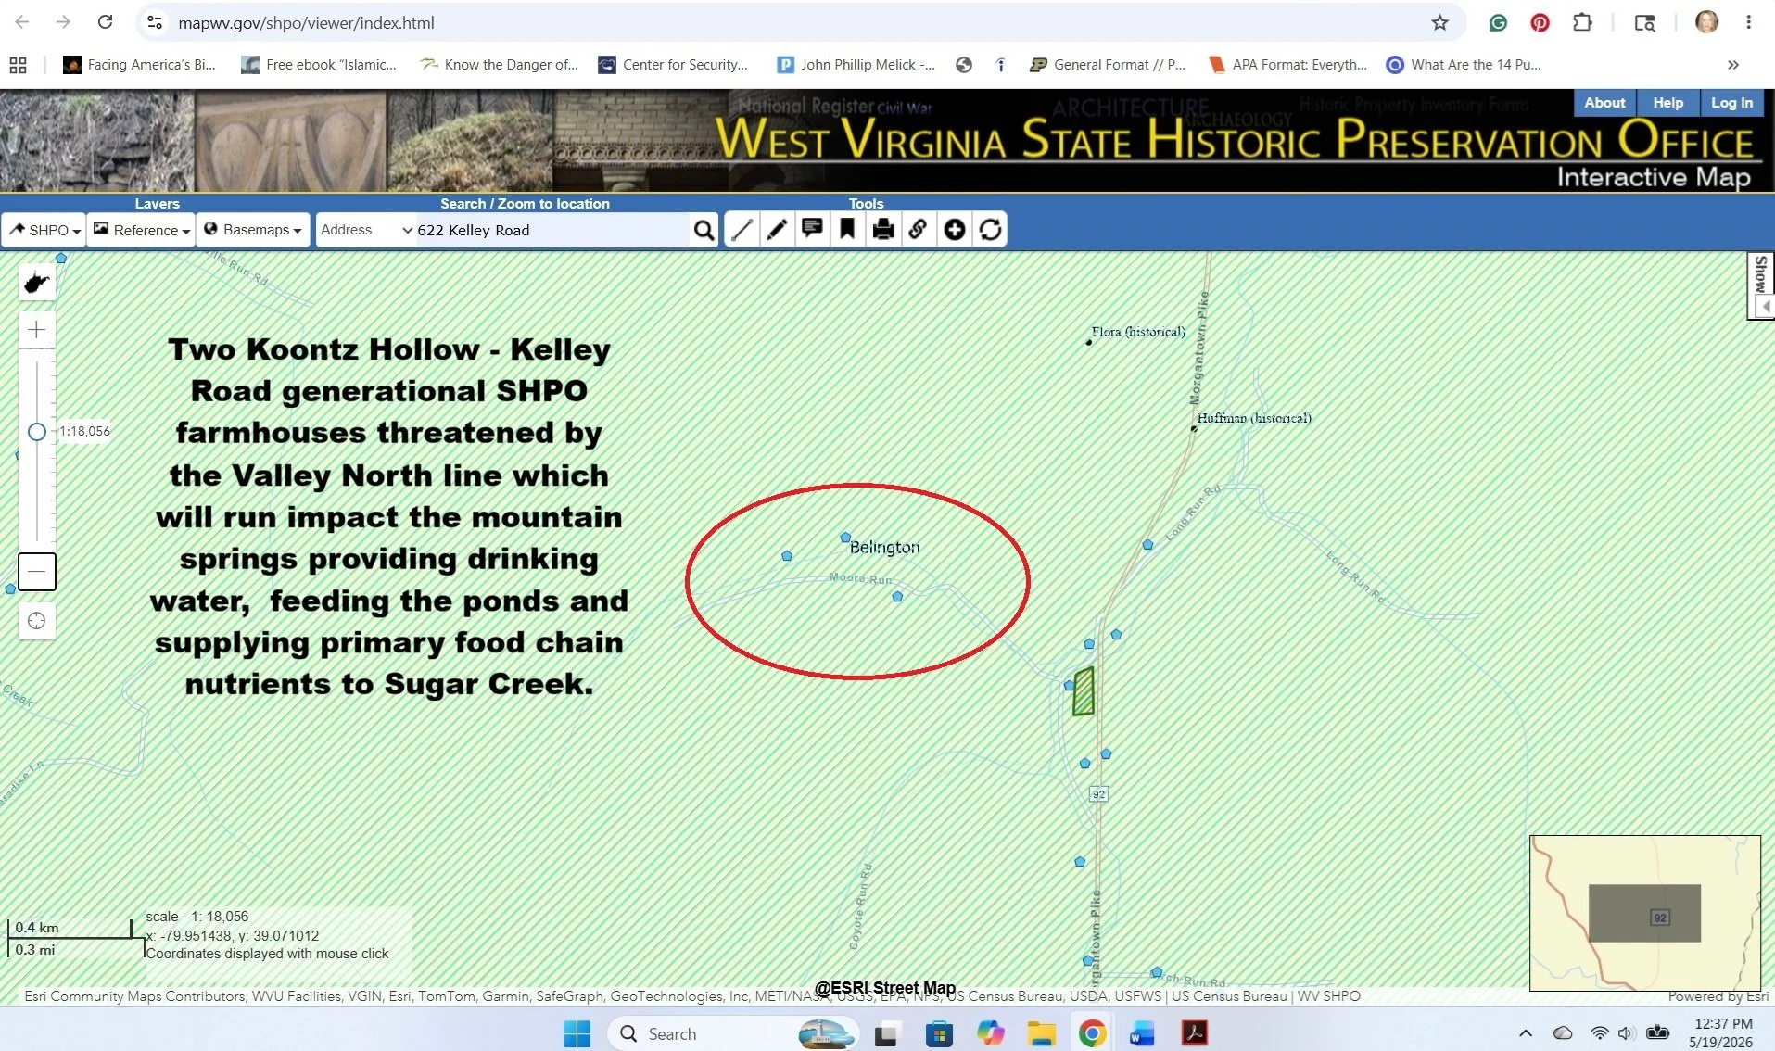1775x1051 pixels.
Task: Open the 'Center for Security...' bookmark
Action: click(x=673, y=65)
